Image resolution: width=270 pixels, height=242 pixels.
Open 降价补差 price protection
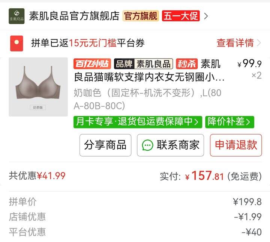(230, 122)
